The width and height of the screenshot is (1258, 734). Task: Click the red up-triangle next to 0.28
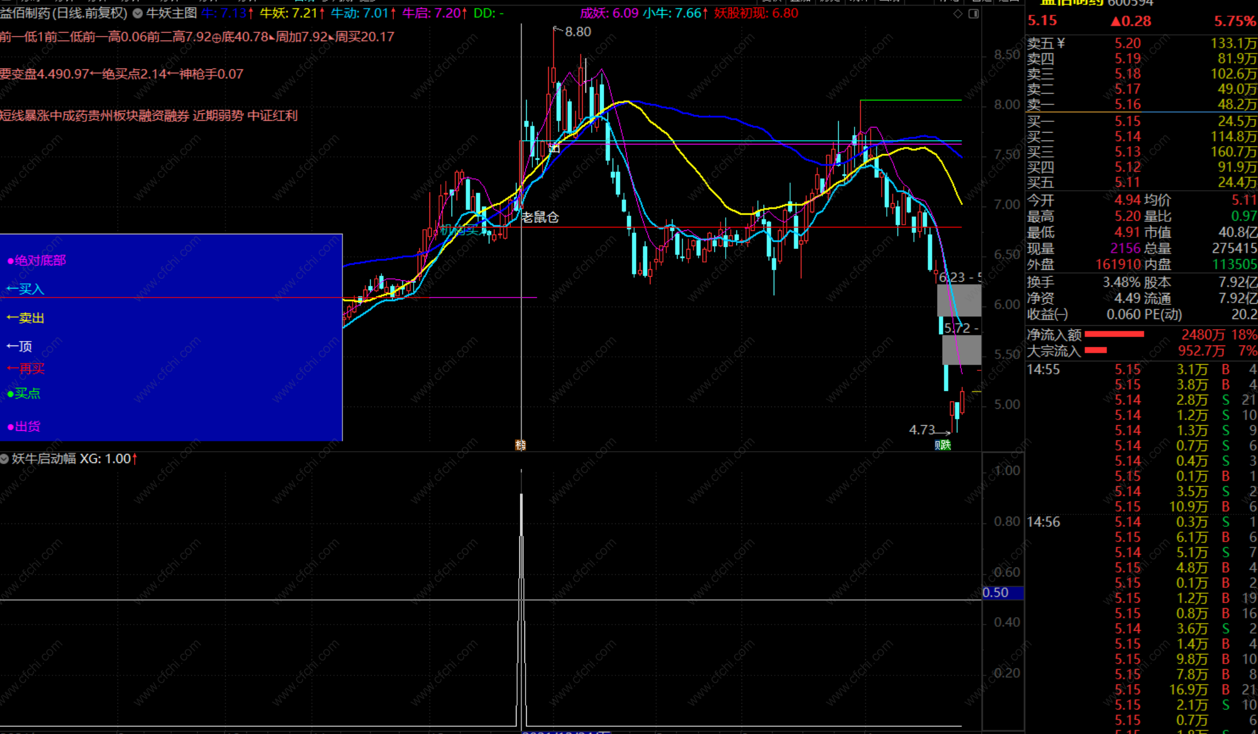pyautogui.click(x=1115, y=21)
